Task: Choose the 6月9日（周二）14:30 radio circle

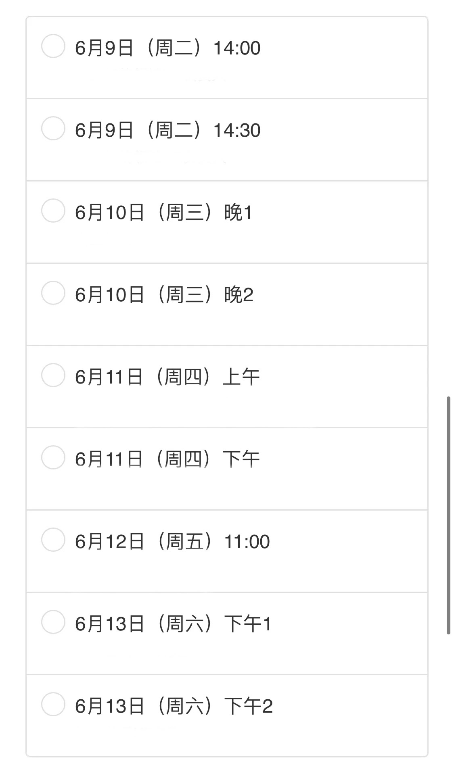Action: (53, 129)
